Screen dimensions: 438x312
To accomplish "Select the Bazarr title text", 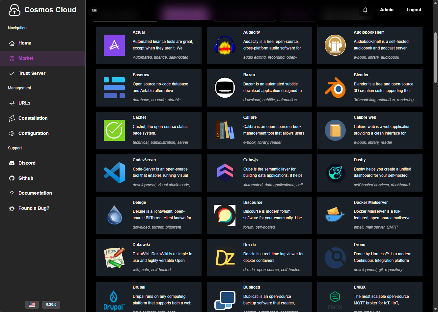I will pos(249,75).
